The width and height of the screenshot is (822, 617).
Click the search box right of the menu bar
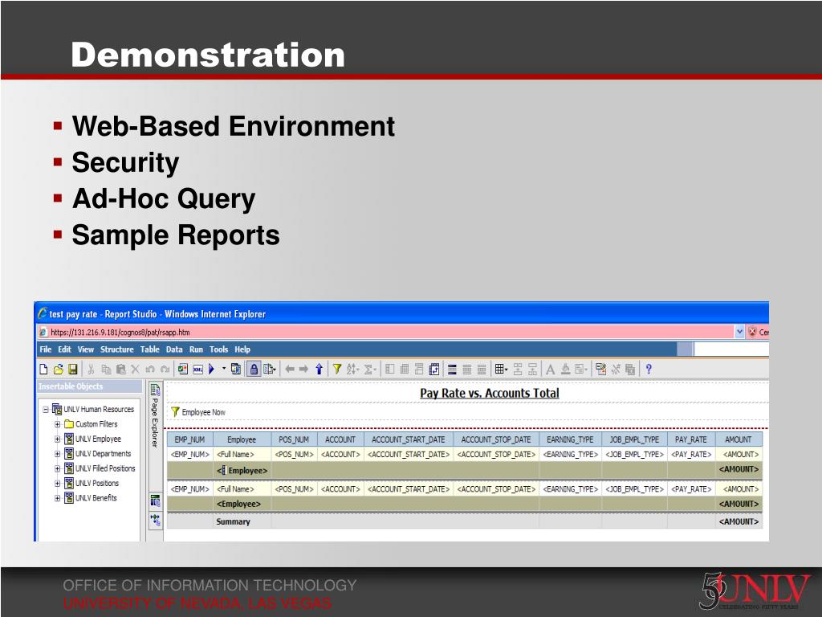pos(730,349)
